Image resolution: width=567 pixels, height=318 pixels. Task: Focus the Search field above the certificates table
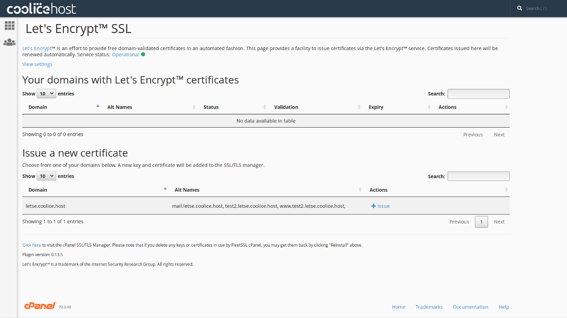click(x=479, y=94)
